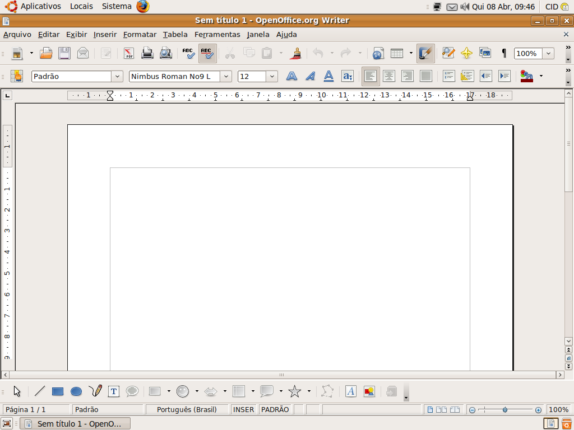
Task: Select the Ellipse drawing tool
Action: (x=76, y=391)
